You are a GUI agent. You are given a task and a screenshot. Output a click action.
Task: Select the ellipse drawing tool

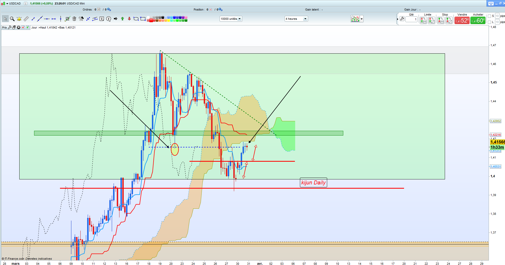pos(136,19)
